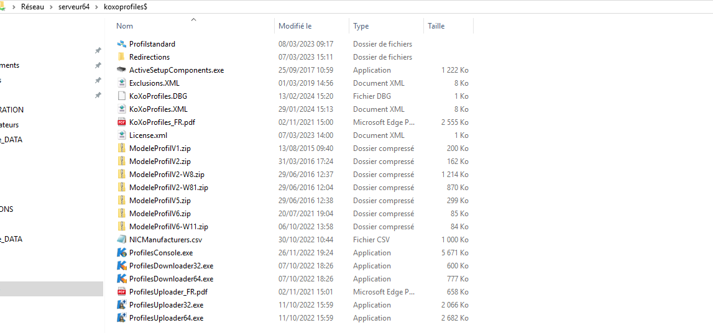
Task: Select the KoXoProfiles.DBG blank file icon
Action: click(x=121, y=96)
